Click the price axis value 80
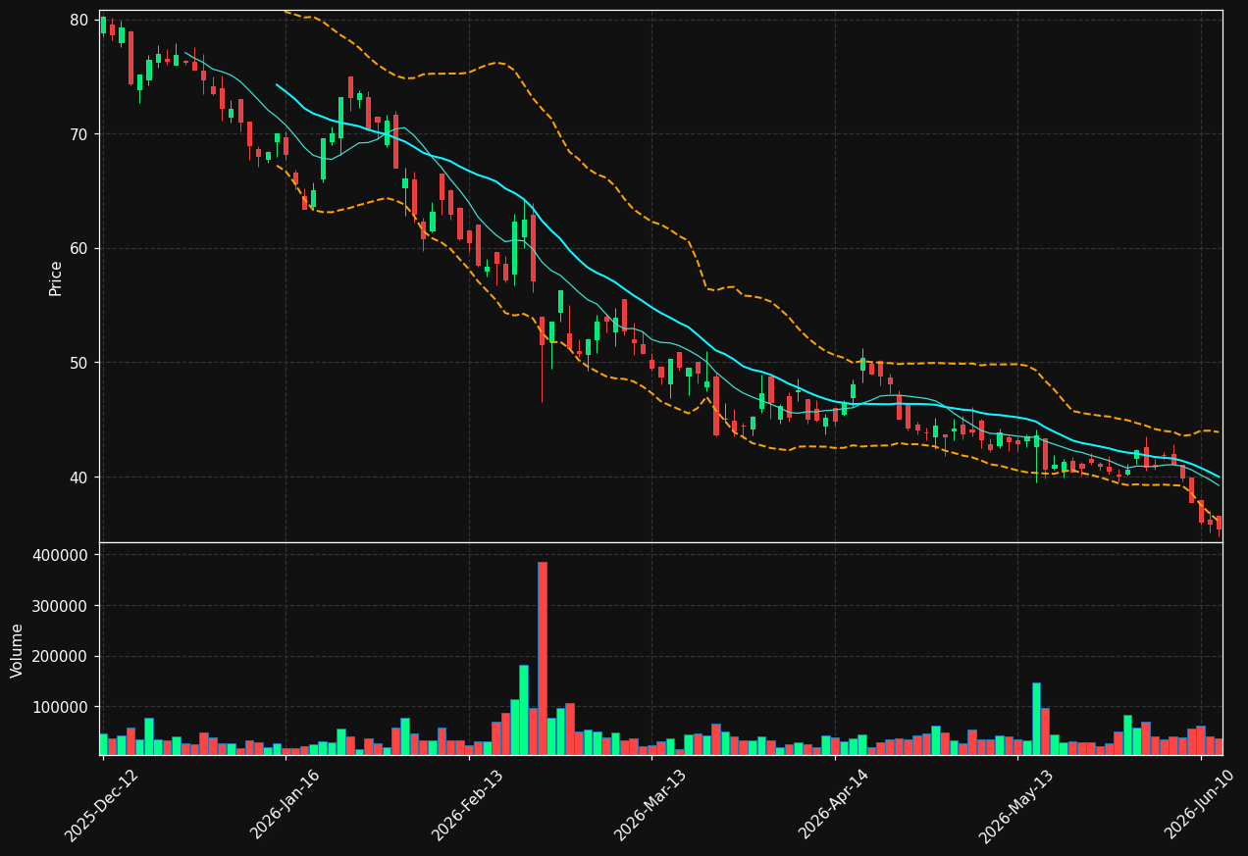 click(x=79, y=20)
